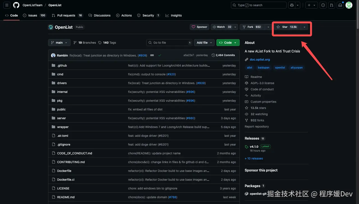This screenshot has height=204, width=359.
Task: Click the eye icon beside 32 watching
Action: pyautogui.click(x=247, y=114)
